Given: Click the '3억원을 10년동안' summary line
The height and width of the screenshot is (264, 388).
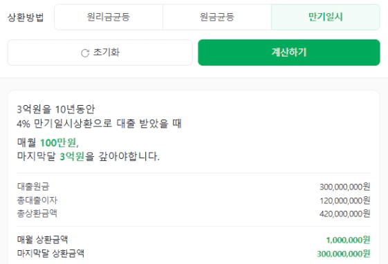Looking at the screenshot, I should click(x=56, y=109).
